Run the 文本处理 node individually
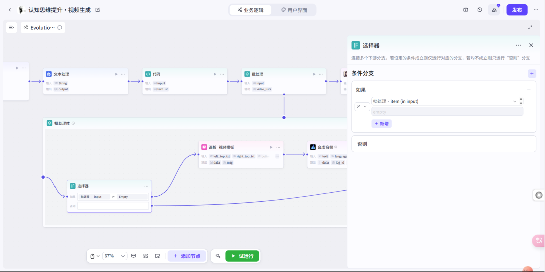Viewport: 545px width, 272px height. coord(116,74)
